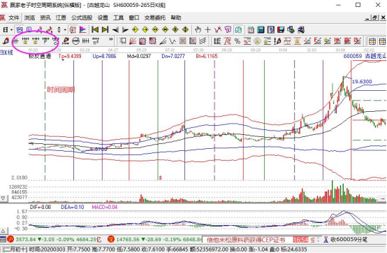The height and width of the screenshot is (253, 387).
Task: Open the 倍他米松原料药获得CEP证书 news ticker
Action: click(x=246, y=240)
